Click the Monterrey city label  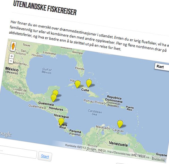20,64
